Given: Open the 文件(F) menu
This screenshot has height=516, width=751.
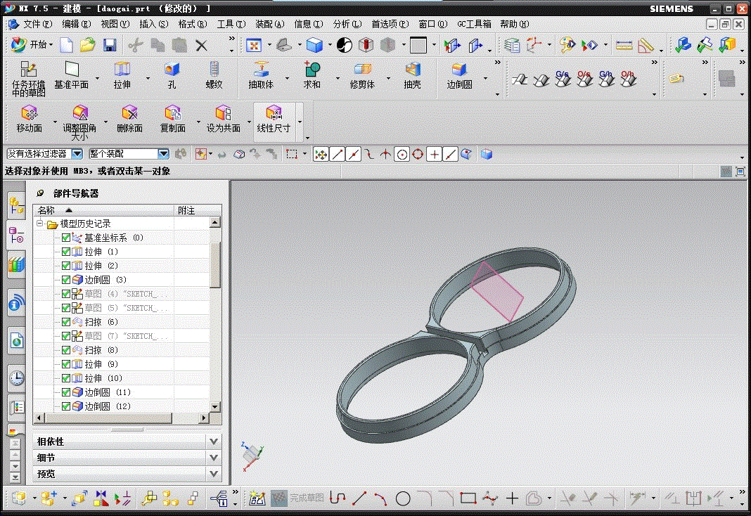Looking at the screenshot, I should point(37,24).
